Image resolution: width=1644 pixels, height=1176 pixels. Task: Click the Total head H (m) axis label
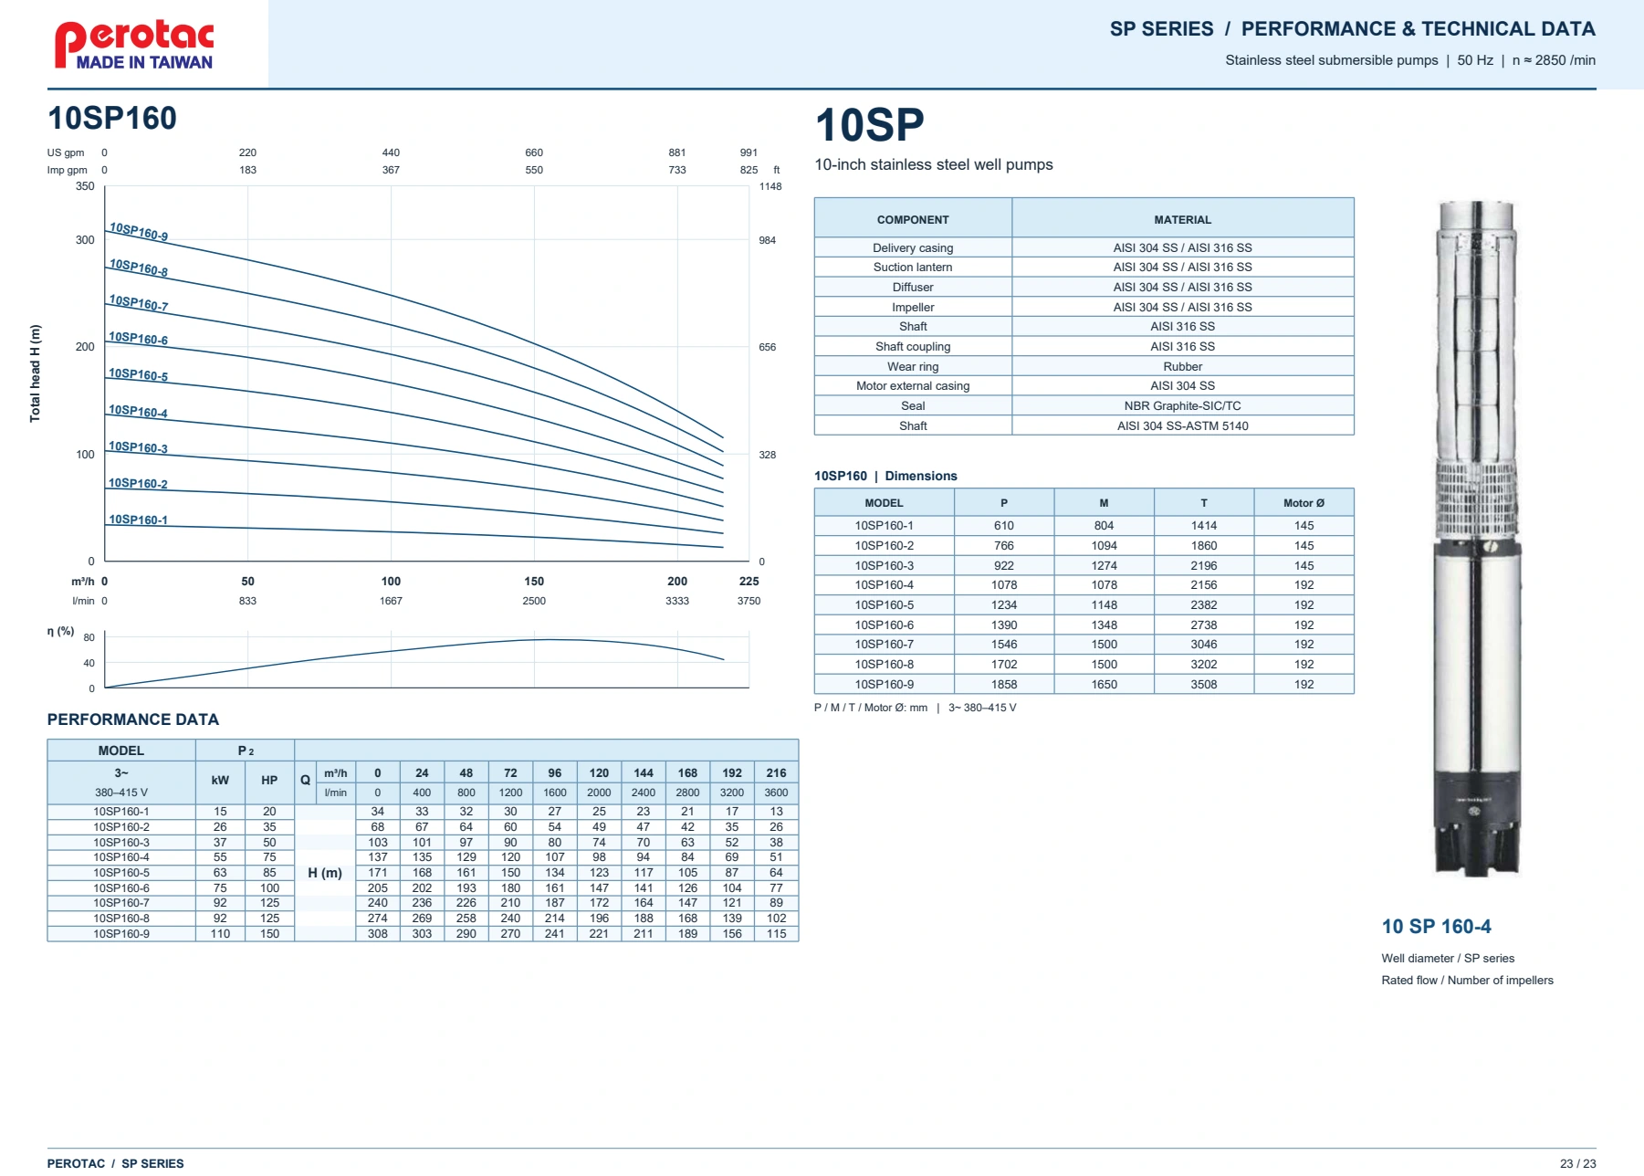[x=36, y=373]
